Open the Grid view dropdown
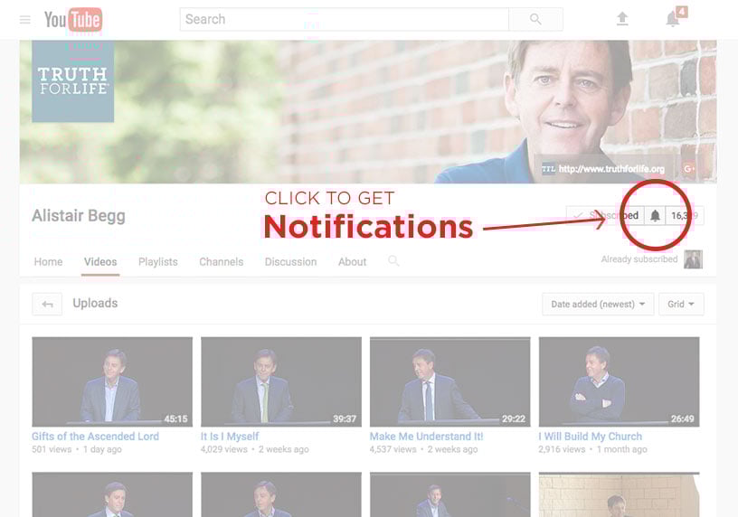Screen dimensions: 738x517 coord(681,305)
